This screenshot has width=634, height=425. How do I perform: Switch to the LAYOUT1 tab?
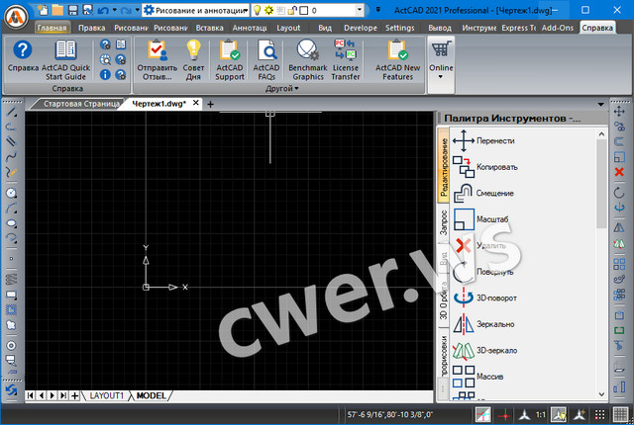[x=107, y=395]
